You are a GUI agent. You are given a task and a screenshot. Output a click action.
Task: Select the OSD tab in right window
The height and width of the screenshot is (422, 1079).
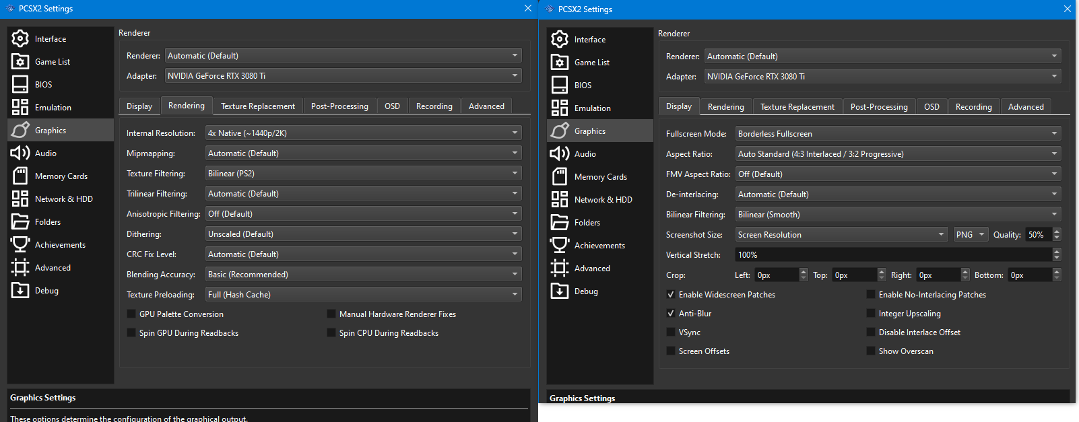click(x=931, y=107)
